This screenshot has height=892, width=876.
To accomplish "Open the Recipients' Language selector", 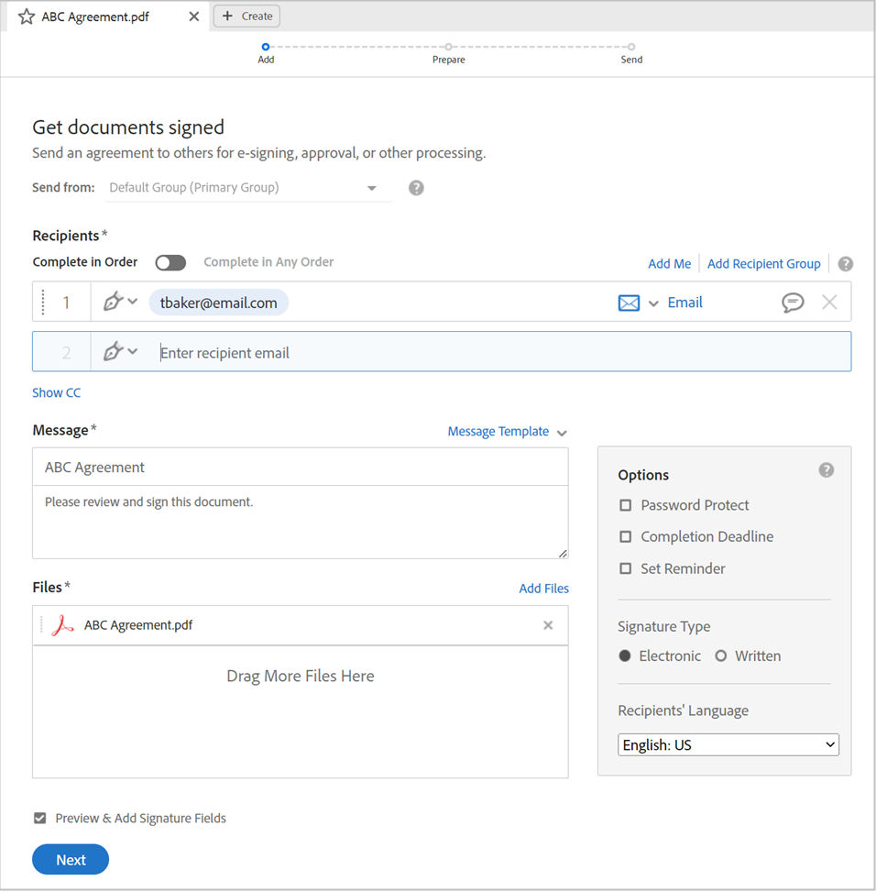I will [728, 744].
